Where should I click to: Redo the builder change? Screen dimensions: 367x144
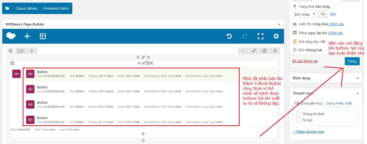pos(245,36)
